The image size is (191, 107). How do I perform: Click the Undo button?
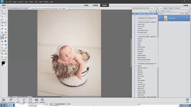tap(18, 100)
